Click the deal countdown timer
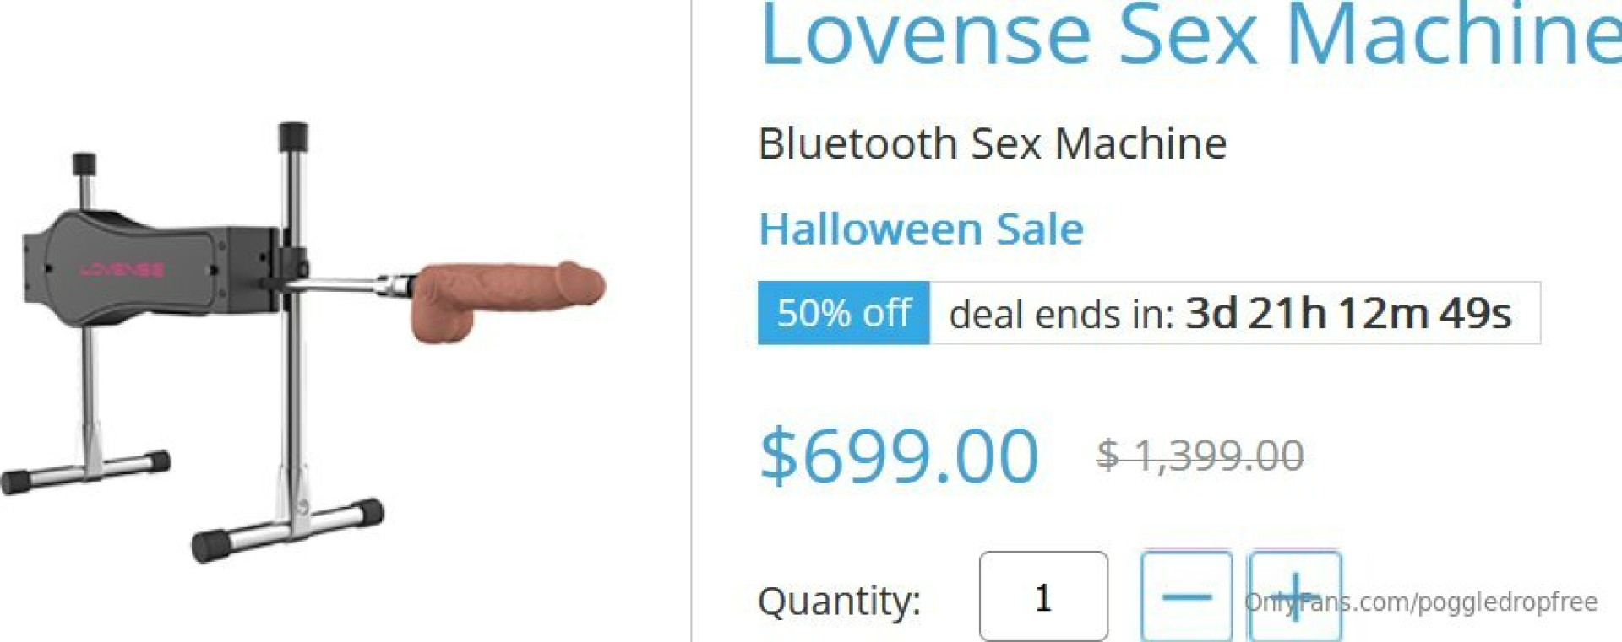Viewport: 1622px width, 642px height. (1348, 313)
